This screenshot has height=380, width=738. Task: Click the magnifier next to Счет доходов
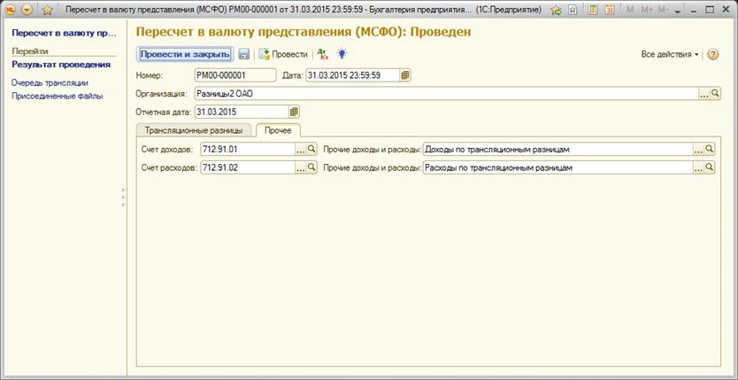(311, 150)
